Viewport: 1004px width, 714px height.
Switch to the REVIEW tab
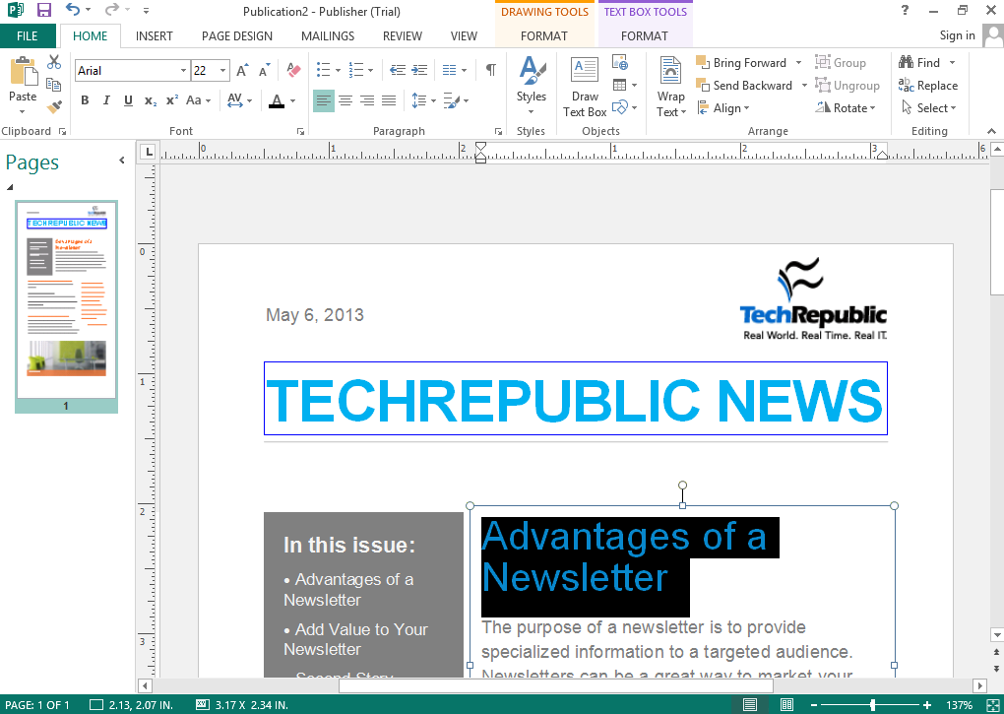coord(403,35)
